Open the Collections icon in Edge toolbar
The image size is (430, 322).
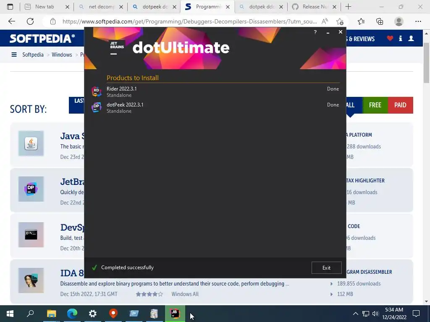[x=380, y=21]
